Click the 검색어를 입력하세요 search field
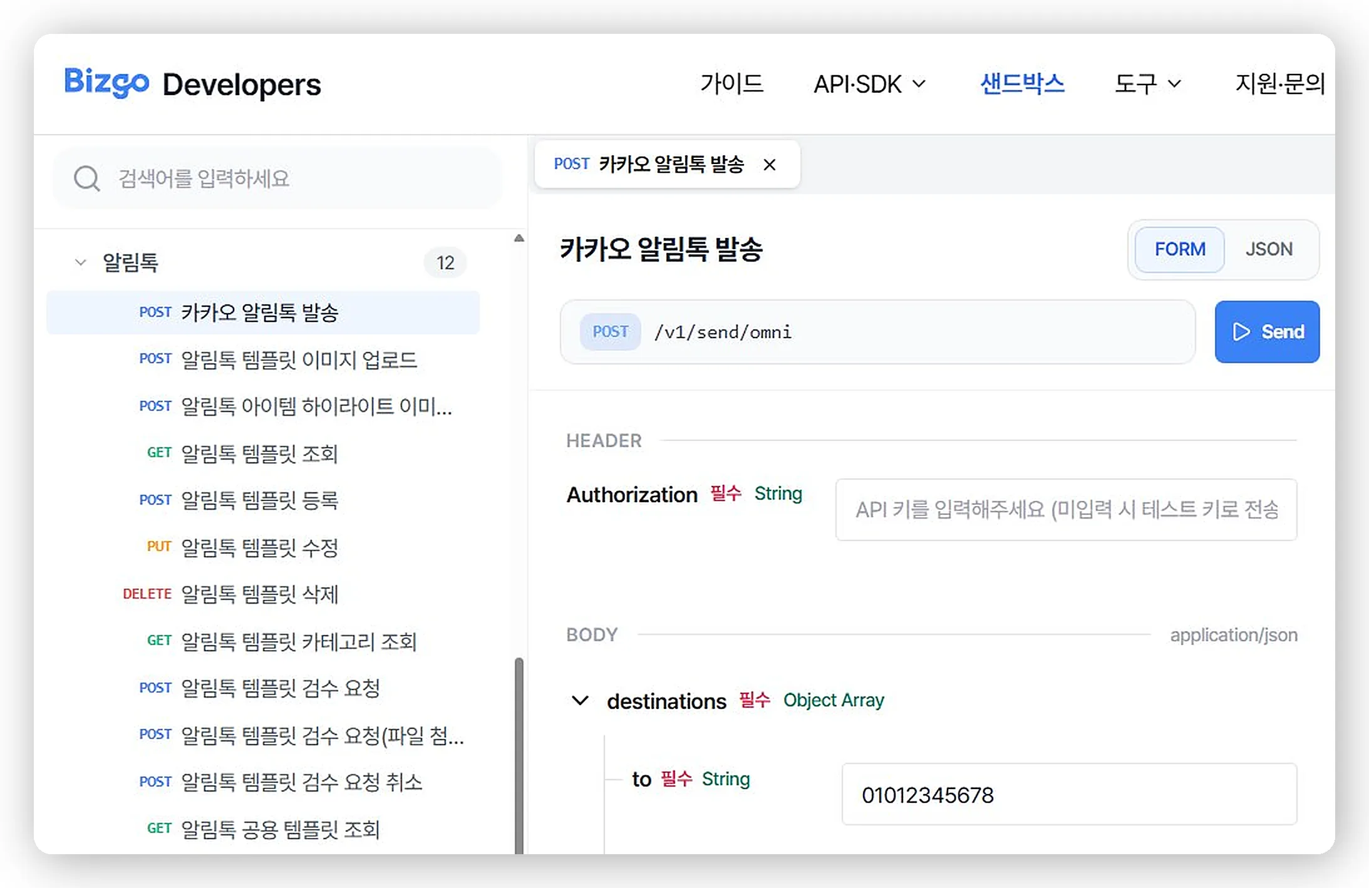This screenshot has height=888, width=1369. [277, 178]
